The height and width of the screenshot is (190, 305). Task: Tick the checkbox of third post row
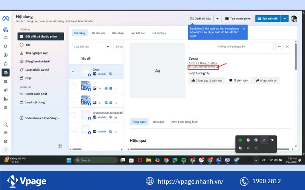coord(73,100)
